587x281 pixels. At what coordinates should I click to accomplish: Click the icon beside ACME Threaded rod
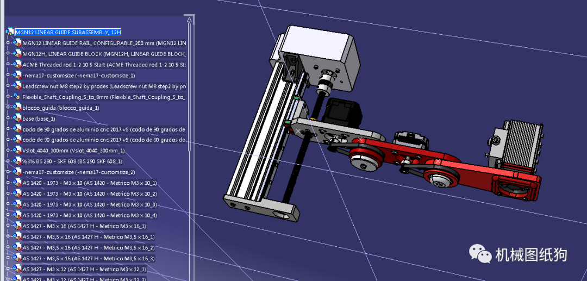tap(17, 65)
